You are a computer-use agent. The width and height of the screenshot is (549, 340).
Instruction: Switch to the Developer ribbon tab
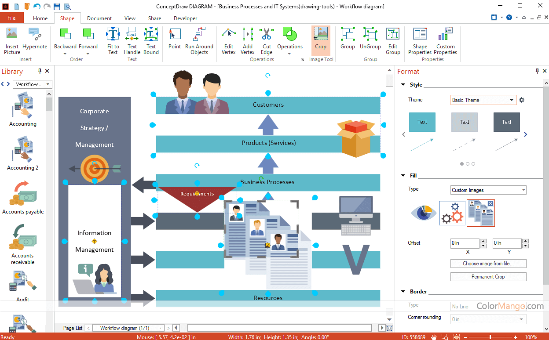point(185,18)
